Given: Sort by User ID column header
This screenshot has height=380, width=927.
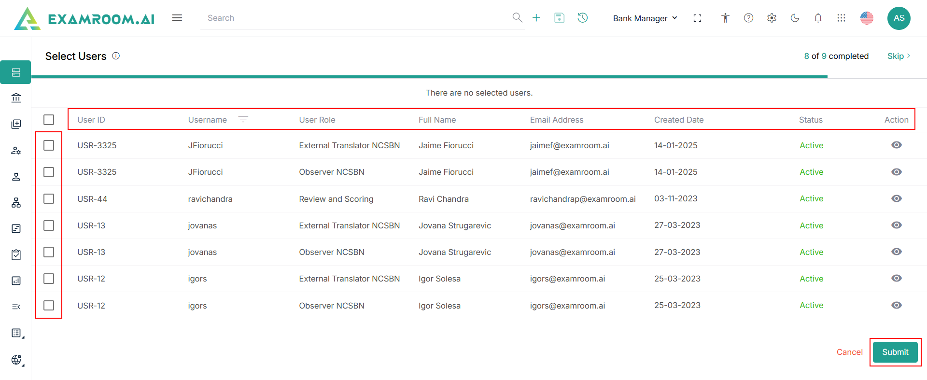Looking at the screenshot, I should click(x=91, y=120).
